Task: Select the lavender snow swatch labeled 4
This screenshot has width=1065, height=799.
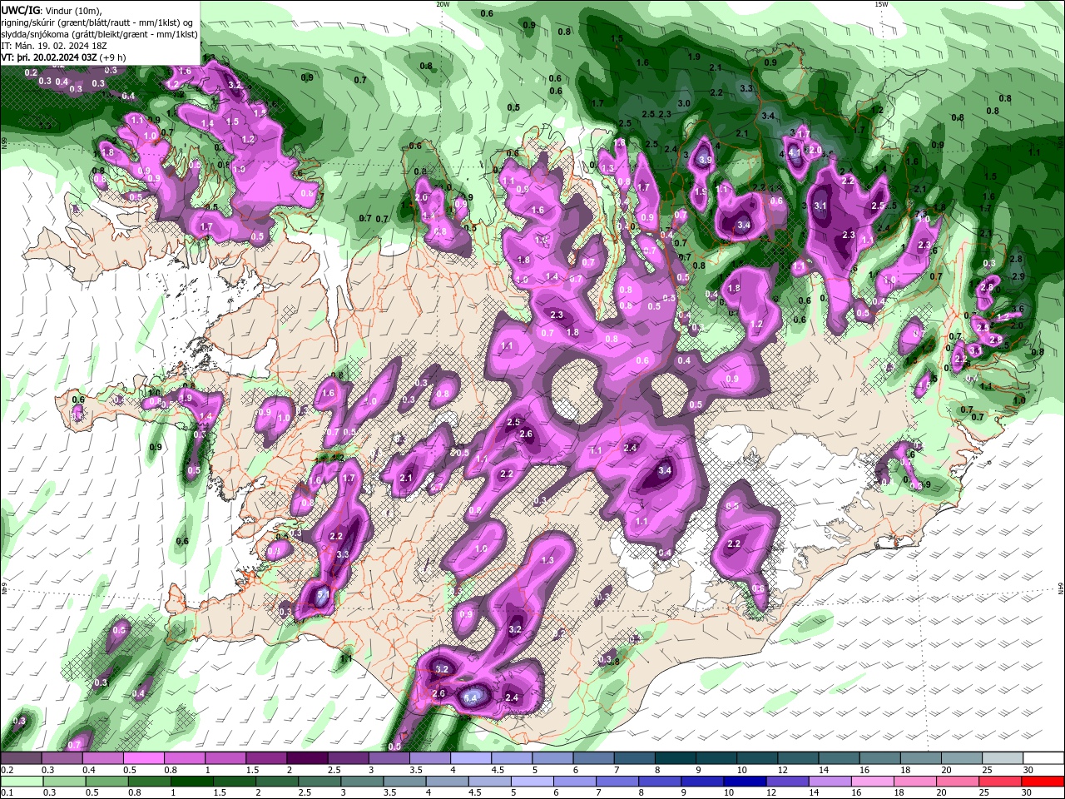Action: coord(471,758)
